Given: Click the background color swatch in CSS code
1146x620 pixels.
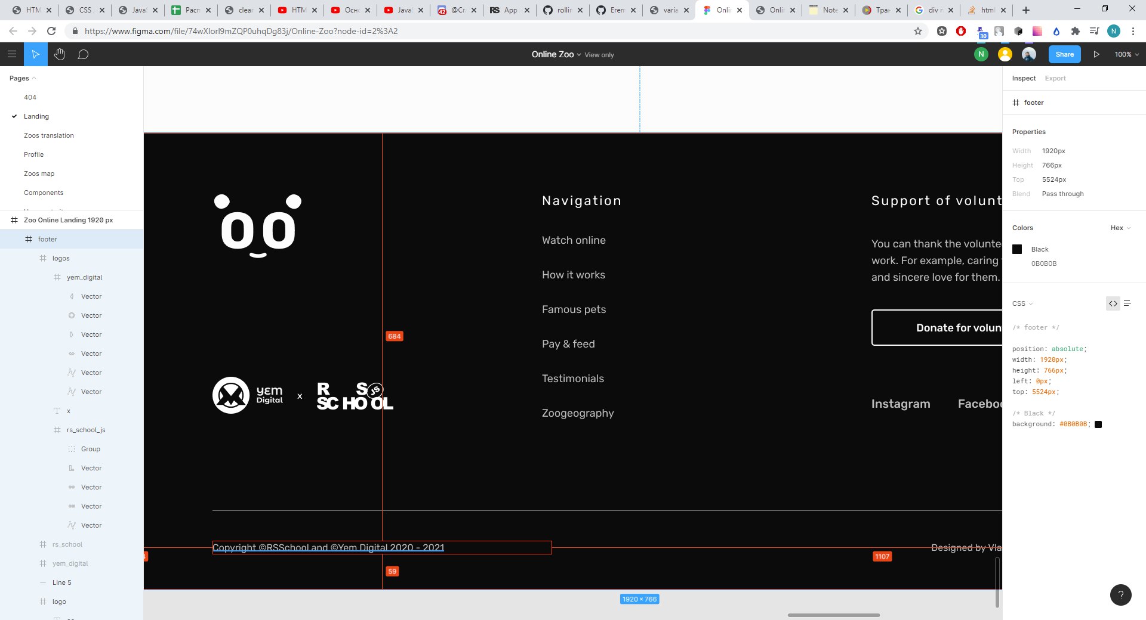Looking at the screenshot, I should click(x=1098, y=424).
